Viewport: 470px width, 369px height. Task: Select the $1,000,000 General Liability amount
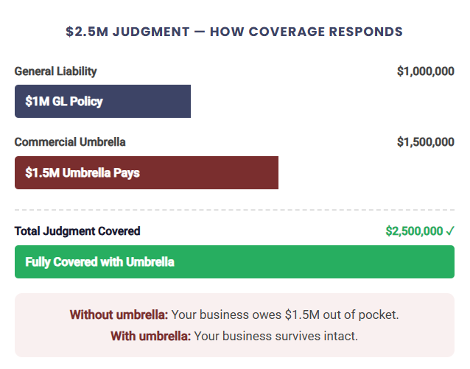(425, 71)
